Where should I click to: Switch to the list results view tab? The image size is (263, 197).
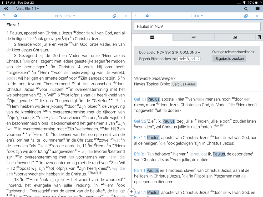(152, 37)
